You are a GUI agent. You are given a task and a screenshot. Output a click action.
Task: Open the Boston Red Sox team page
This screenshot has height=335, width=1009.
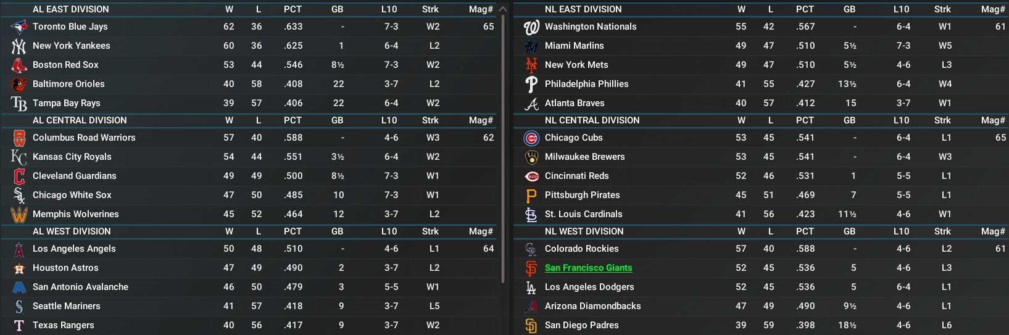tap(65, 65)
